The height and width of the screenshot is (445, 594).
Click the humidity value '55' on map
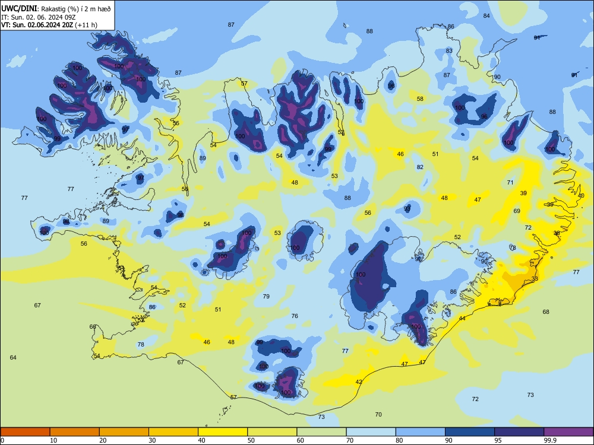(x=176, y=123)
